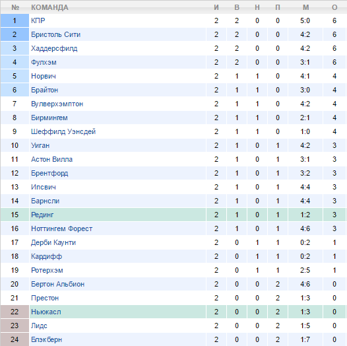Select the highlighted Рединг team row link
The image size is (347, 346).
(x=42, y=215)
